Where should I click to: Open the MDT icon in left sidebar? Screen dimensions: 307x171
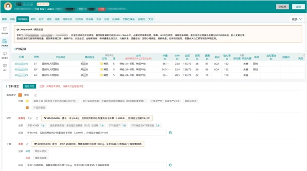(x=5, y=65)
